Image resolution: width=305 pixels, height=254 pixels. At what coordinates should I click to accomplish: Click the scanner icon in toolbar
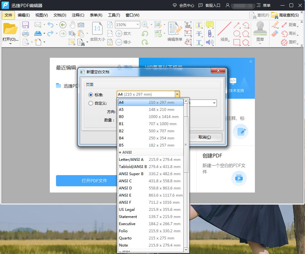38,33
